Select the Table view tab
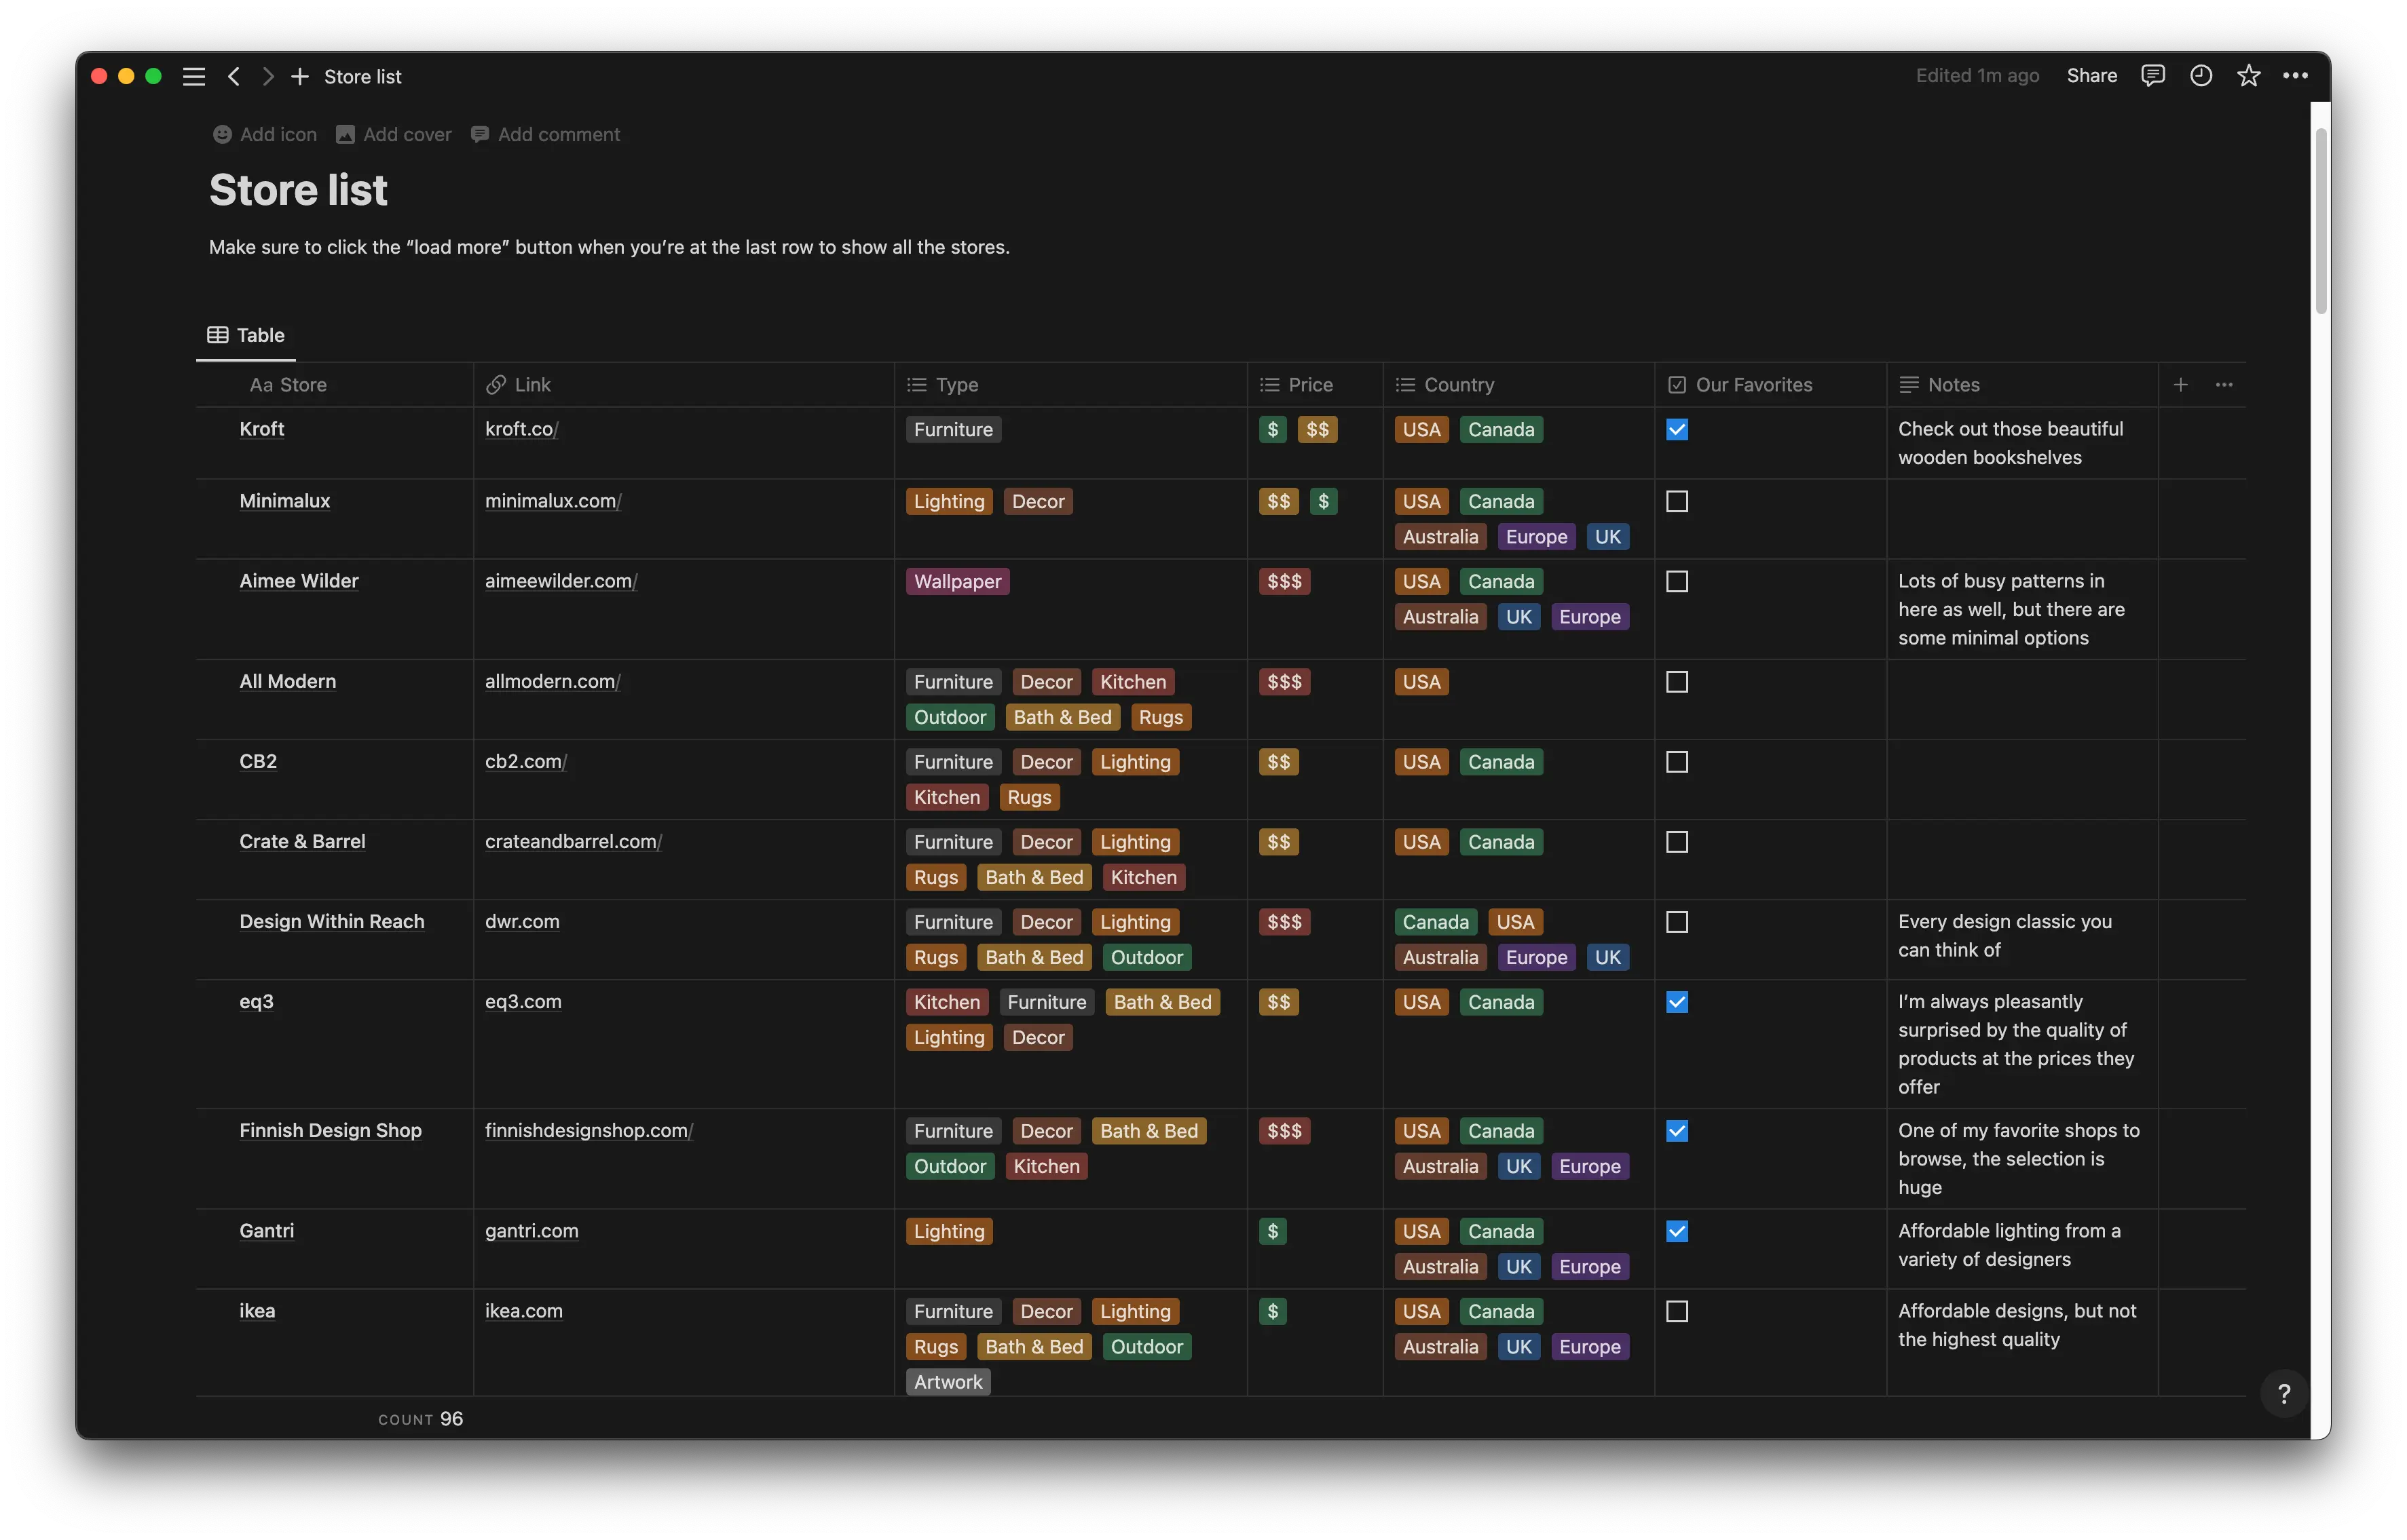The image size is (2407, 1540). [x=246, y=336]
